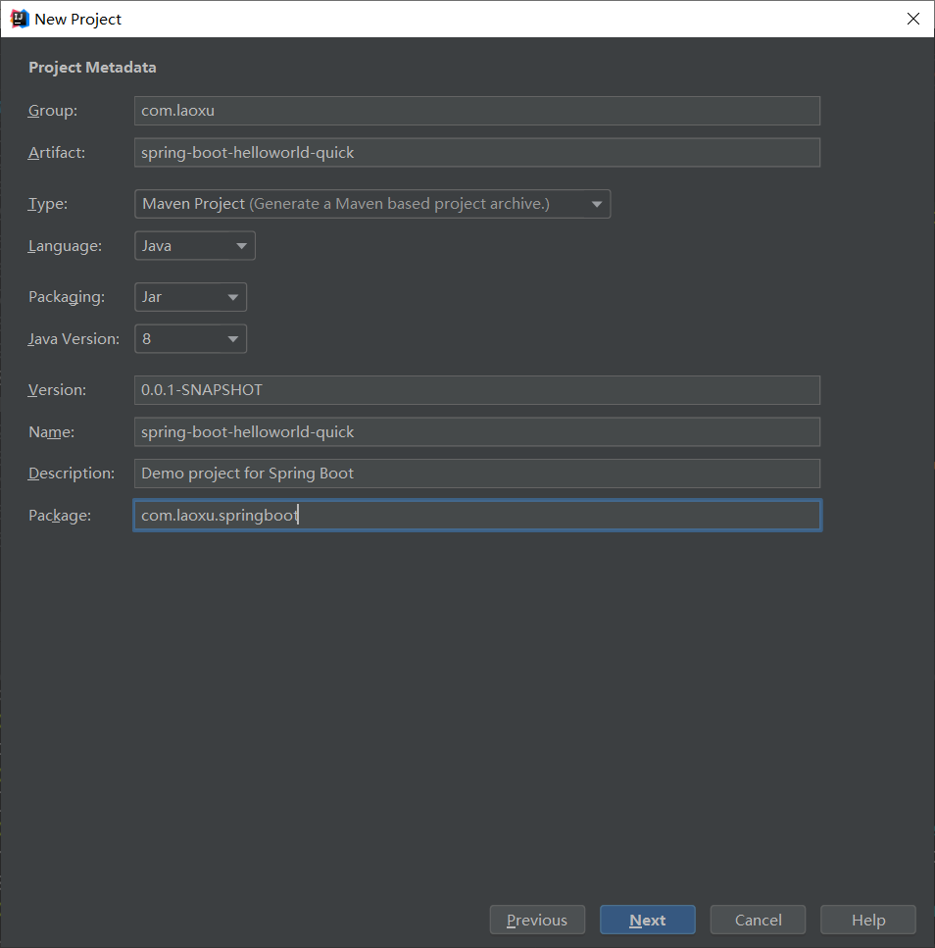Click the Package label

tap(60, 515)
